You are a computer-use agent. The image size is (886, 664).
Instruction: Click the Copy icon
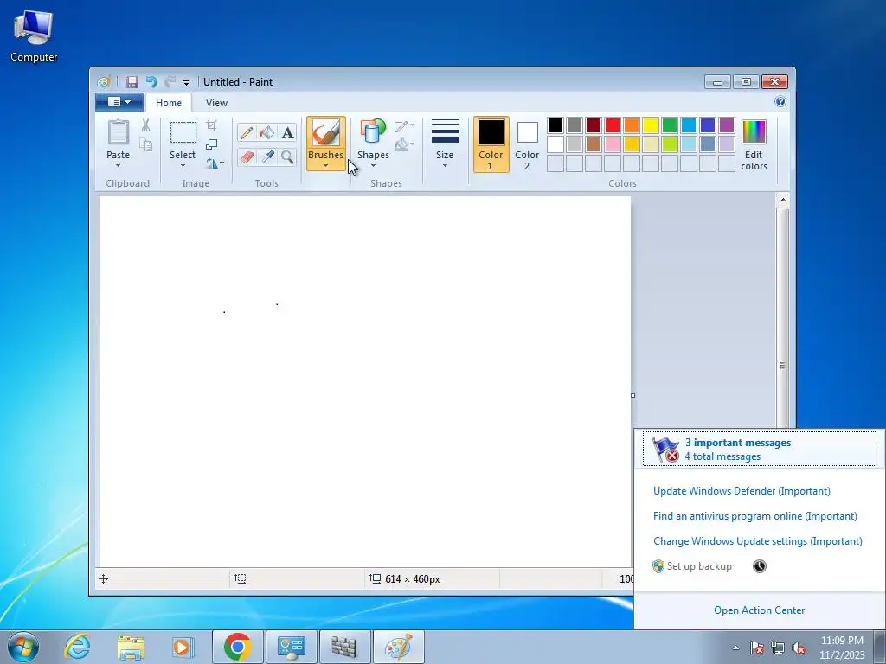coord(145,144)
